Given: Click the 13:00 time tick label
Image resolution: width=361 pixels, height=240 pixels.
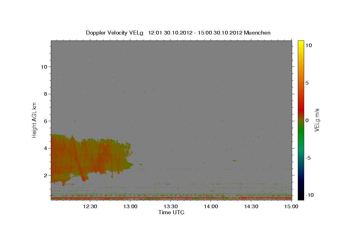Looking at the screenshot, I should point(131,206).
